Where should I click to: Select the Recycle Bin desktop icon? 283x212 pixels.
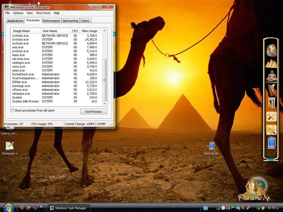[211, 148]
